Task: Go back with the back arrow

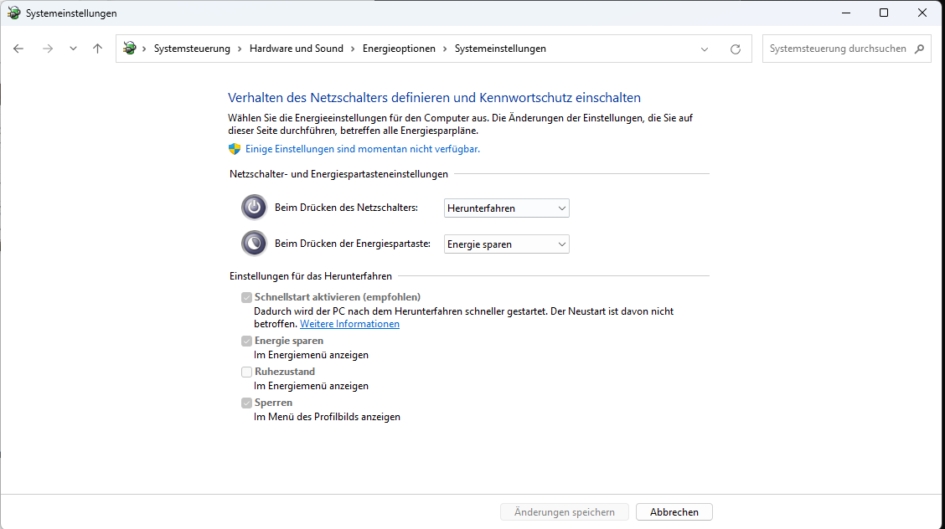Action: [18, 49]
